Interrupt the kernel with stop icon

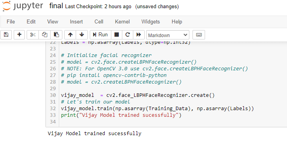[116, 35]
